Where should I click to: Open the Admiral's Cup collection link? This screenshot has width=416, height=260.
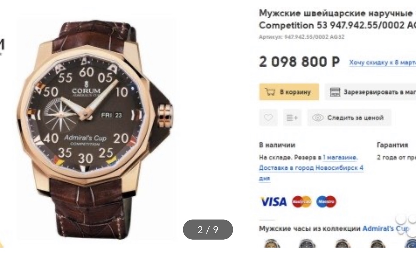tap(386, 229)
